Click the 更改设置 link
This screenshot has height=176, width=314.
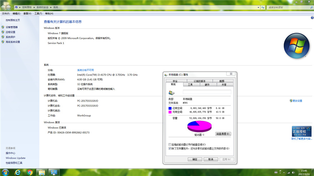[x=297, y=101]
